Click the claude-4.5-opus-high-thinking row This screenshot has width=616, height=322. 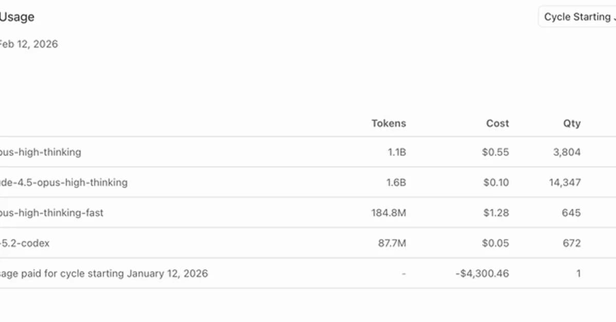64,183
